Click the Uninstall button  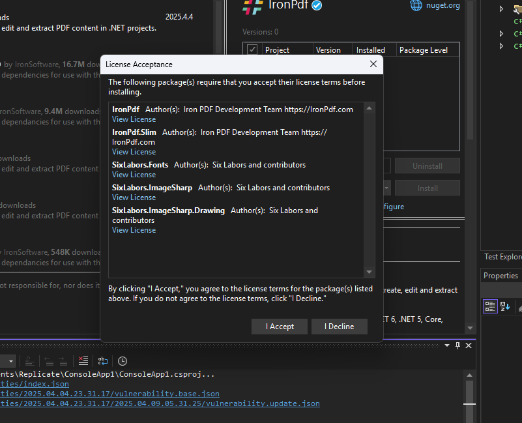(x=428, y=166)
